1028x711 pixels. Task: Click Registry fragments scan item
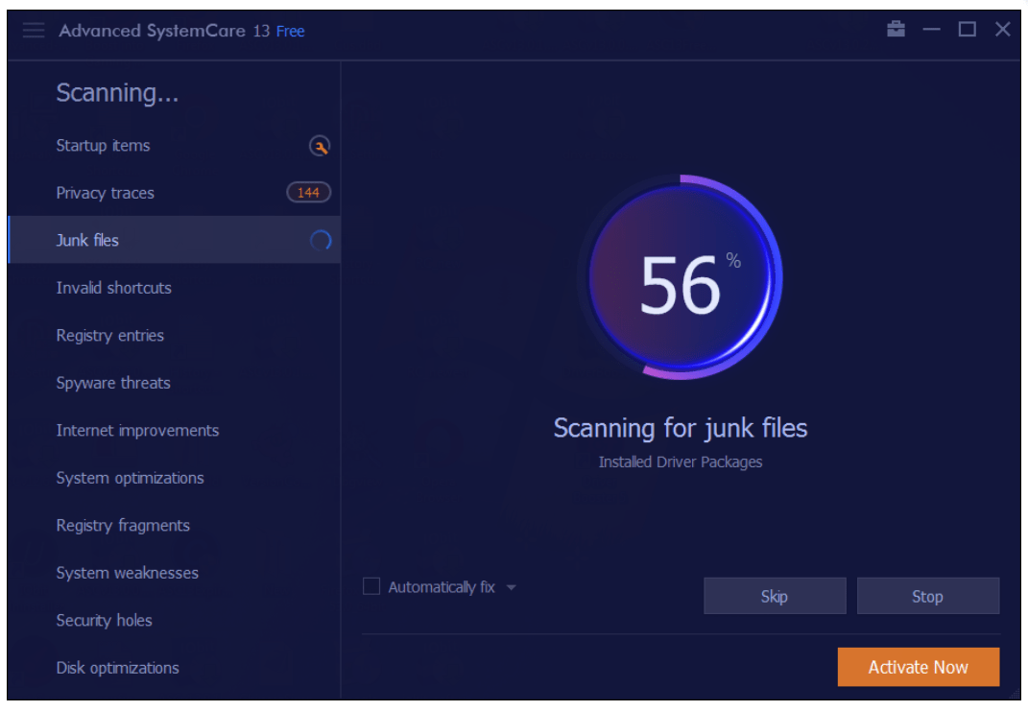click(174, 525)
